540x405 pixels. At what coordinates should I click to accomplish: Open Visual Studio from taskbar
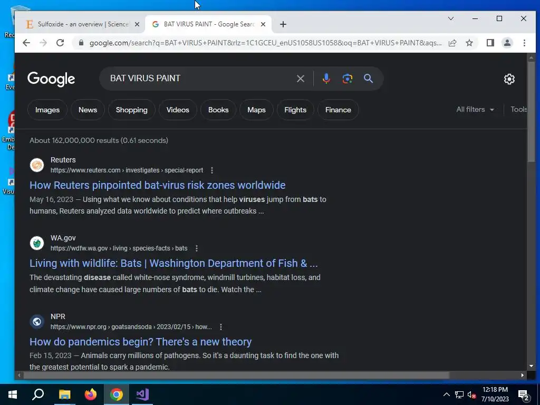coord(142,394)
